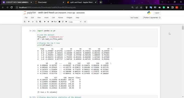Restart kernel and run all cells icon
Viewport: 184px width, 98px height.
[x=66, y=22]
